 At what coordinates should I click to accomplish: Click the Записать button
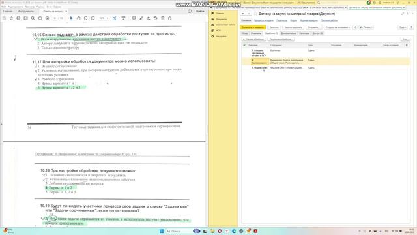tap(274, 27)
